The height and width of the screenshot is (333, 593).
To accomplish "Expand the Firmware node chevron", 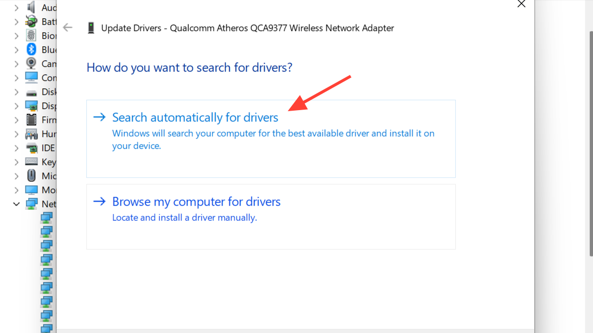I will 16,120.
